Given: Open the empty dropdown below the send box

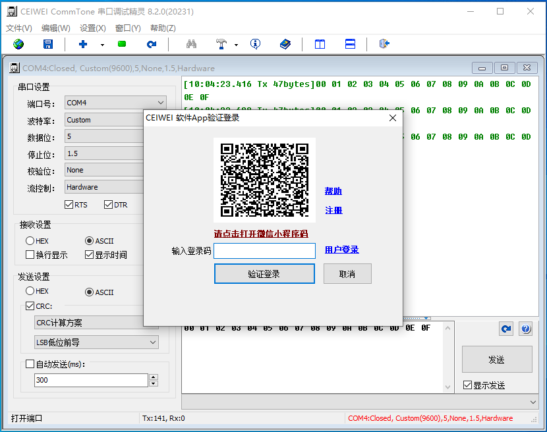Looking at the screenshot, I should click(x=360, y=402).
